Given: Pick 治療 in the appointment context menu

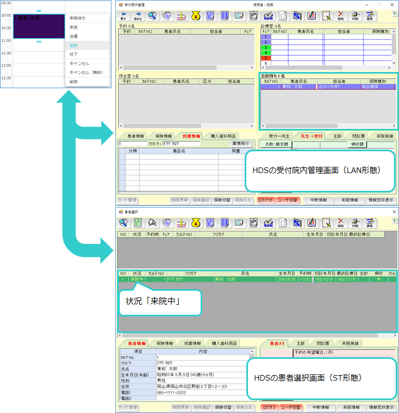Looking at the screenshot, I should pyautogui.click(x=74, y=36).
